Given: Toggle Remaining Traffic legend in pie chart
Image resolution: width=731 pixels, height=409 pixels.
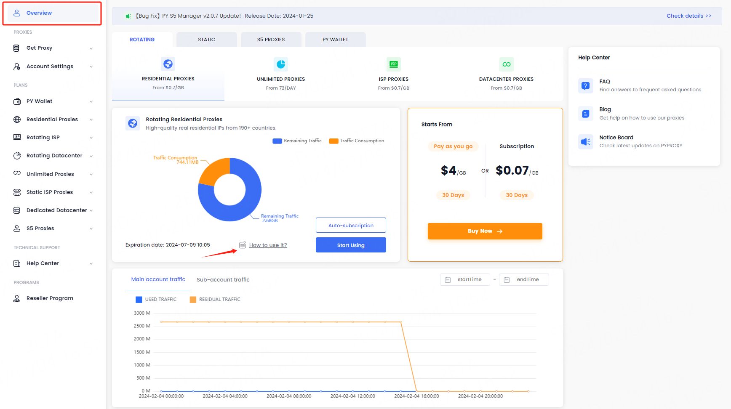Looking at the screenshot, I should (297, 141).
